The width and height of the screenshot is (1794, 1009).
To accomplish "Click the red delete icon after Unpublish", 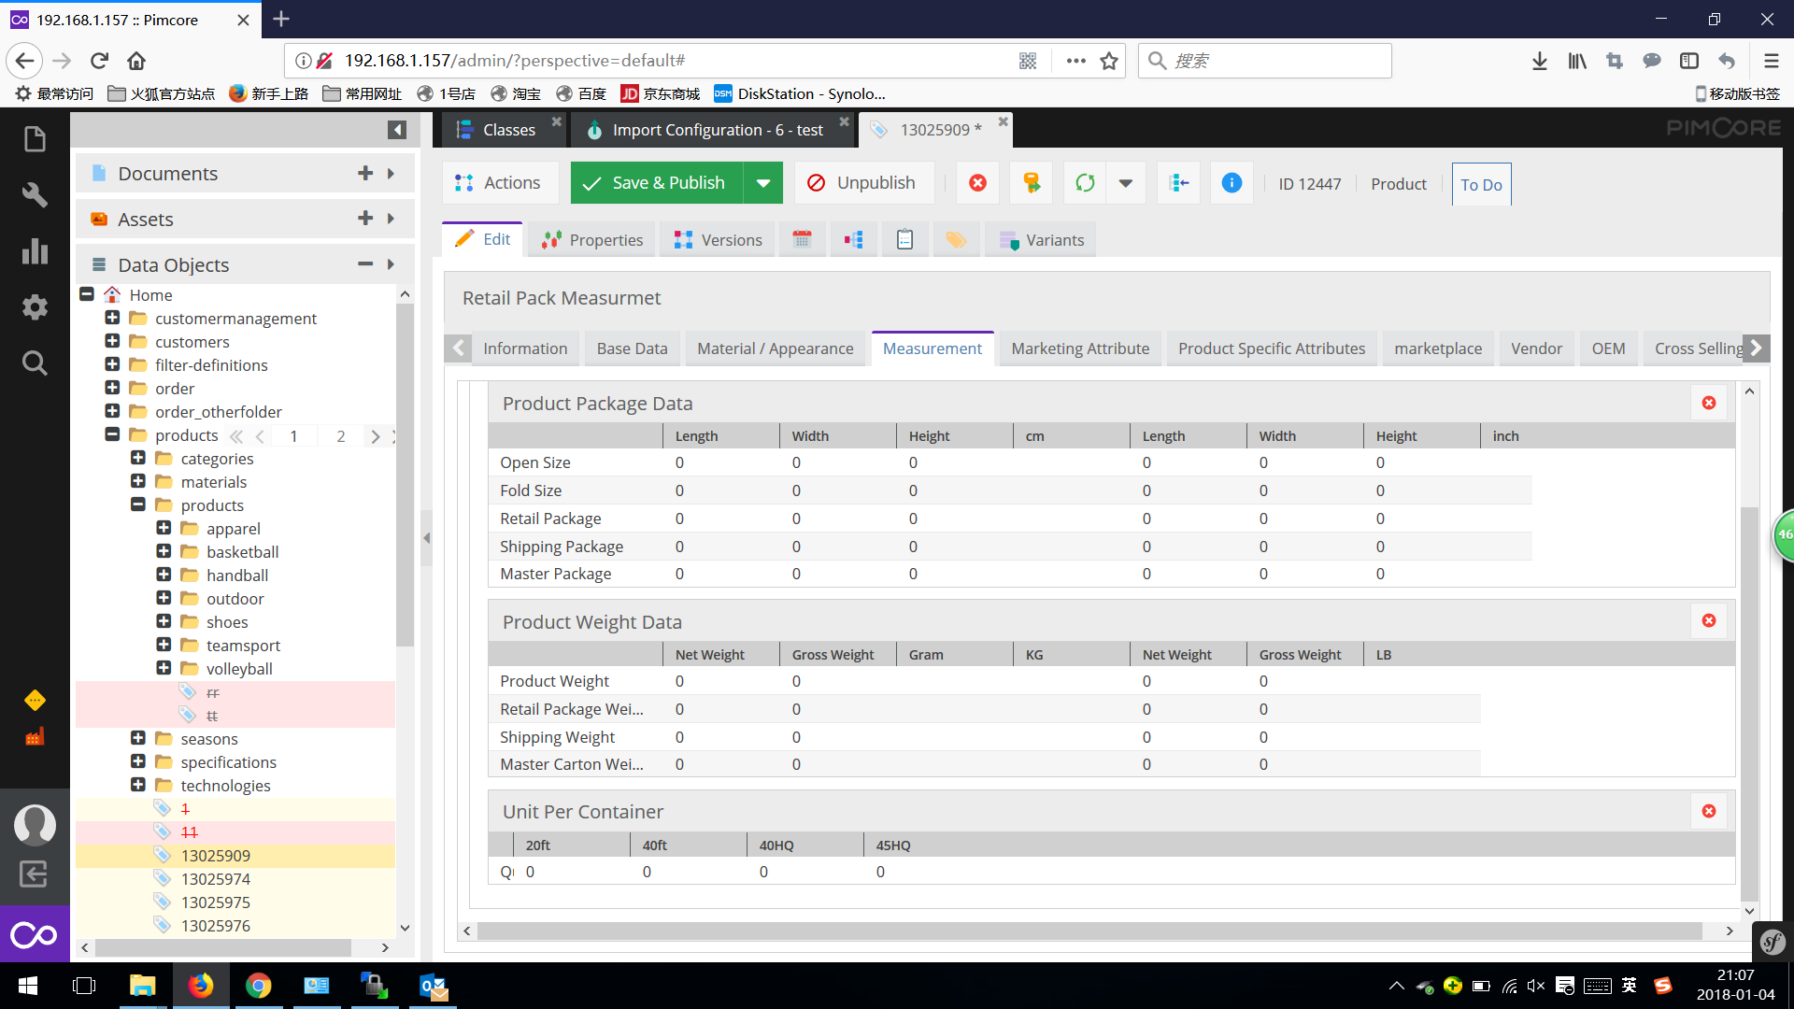I will click(x=976, y=182).
